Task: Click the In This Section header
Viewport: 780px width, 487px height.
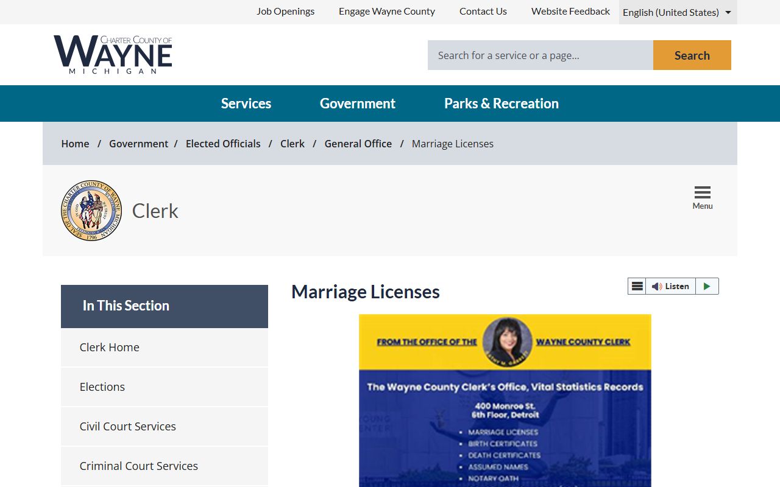Action: pyautogui.click(x=165, y=306)
